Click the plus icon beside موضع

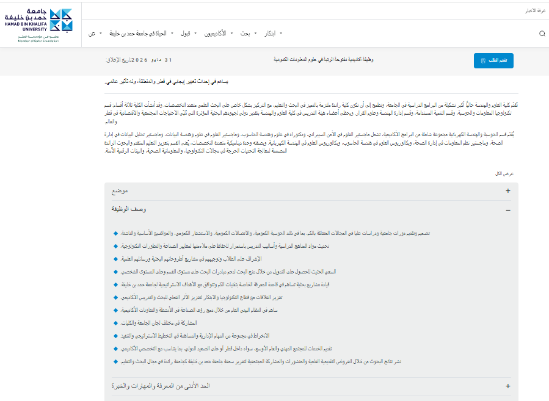click(x=508, y=191)
